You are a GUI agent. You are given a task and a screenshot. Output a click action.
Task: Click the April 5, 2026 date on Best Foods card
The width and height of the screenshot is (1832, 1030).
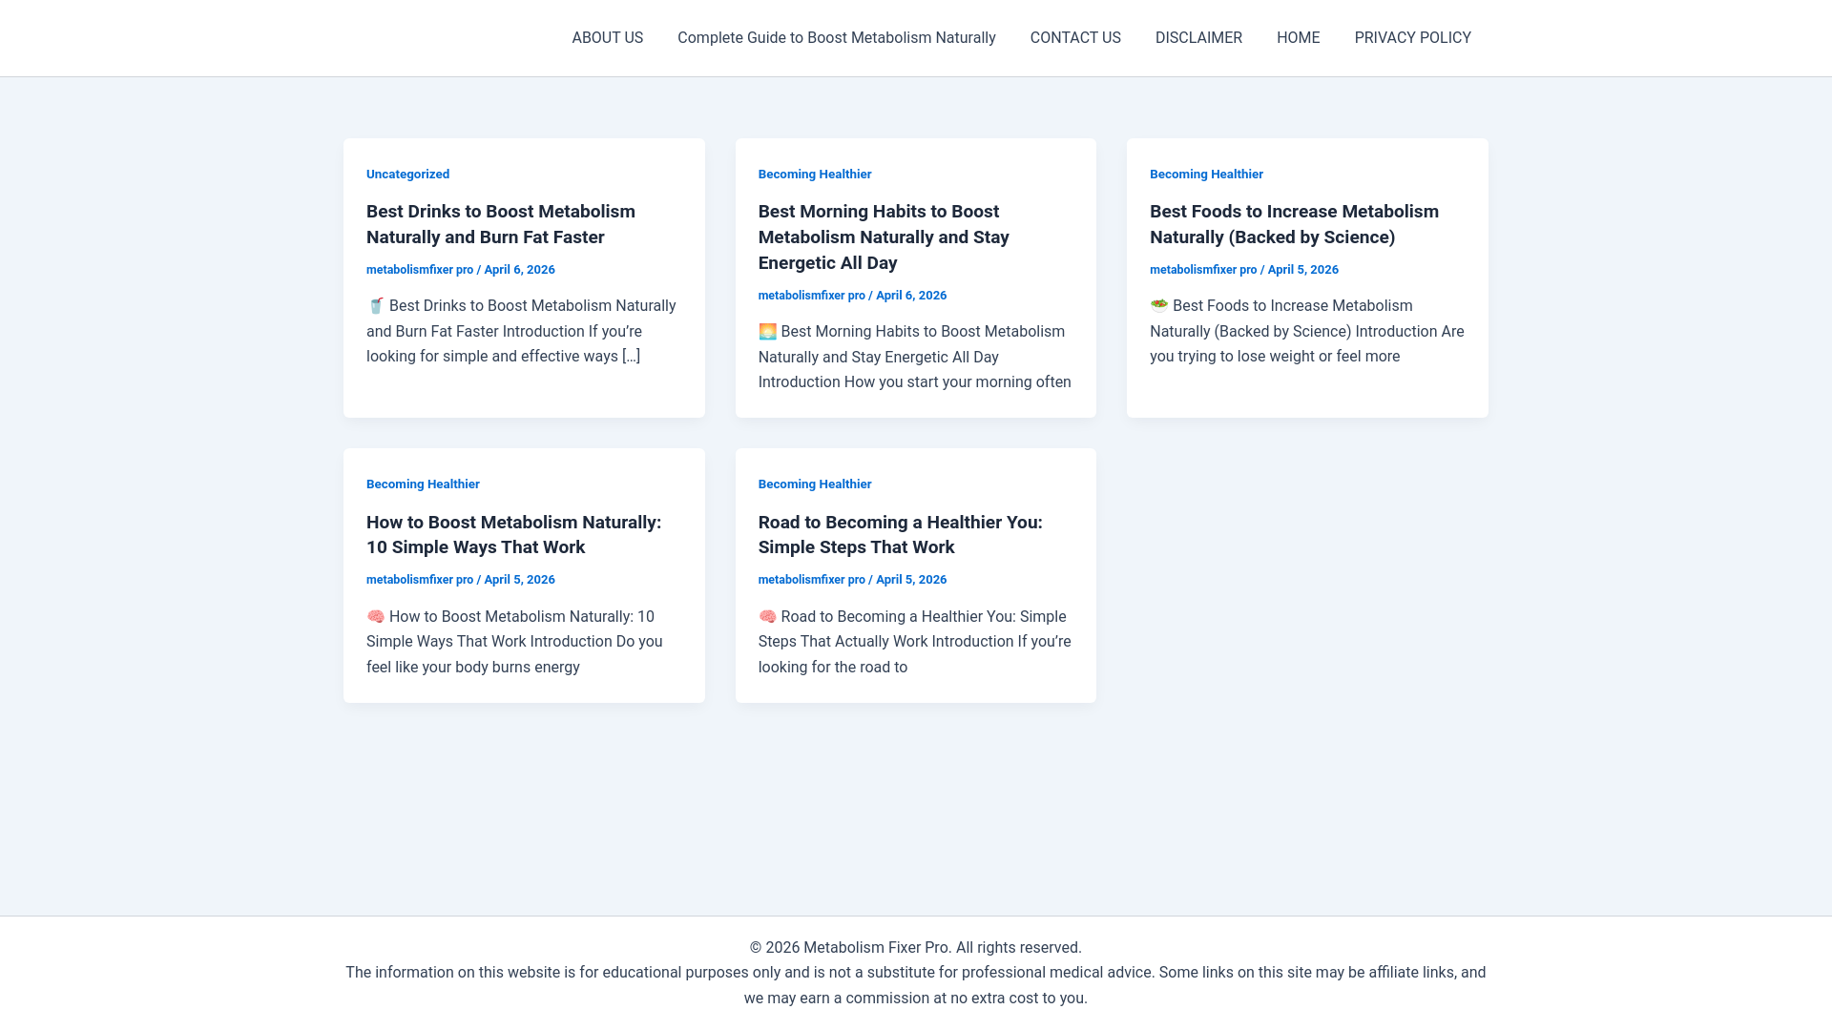tap(1302, 270)
